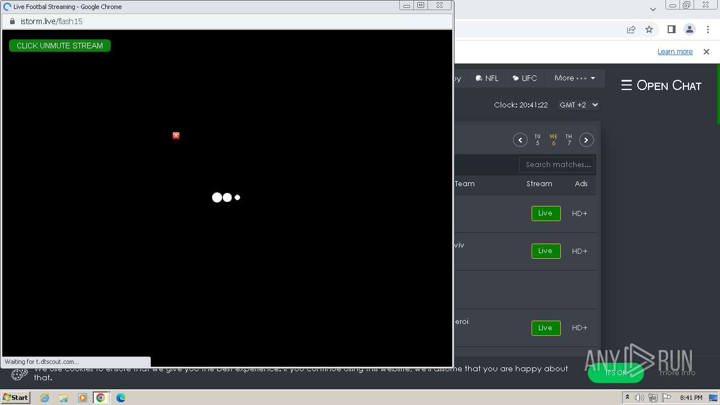Image resolution: width=720 pixels, height=405 pixels.
Task: Click the istorm.live/flash15 address in the popup
Action: 52,21
